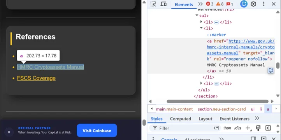Click the DOM tree scroll-left arrow
Screen dimensions: 281x140
(150, 102)
